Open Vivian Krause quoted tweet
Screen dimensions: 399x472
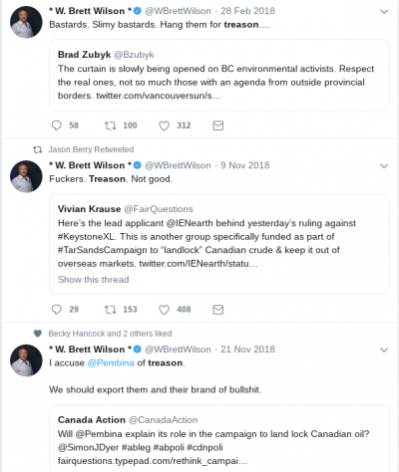[219, 244]
